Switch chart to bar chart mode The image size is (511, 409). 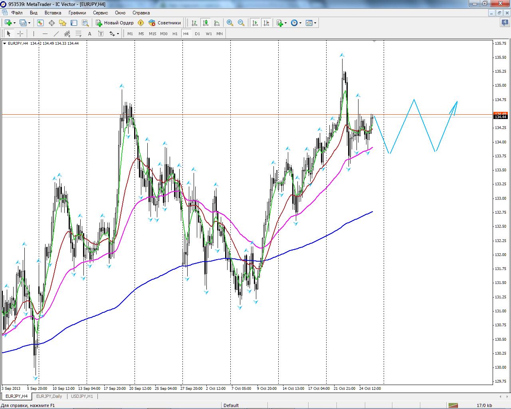194,23
